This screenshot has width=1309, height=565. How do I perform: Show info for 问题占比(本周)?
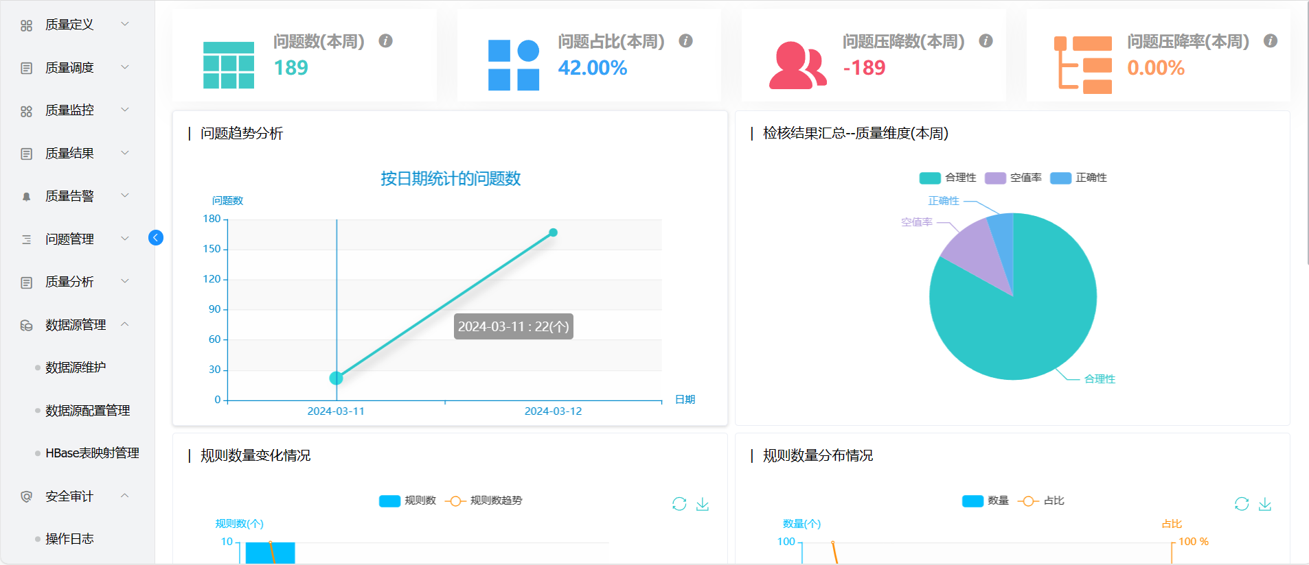[x=685, y=41]
